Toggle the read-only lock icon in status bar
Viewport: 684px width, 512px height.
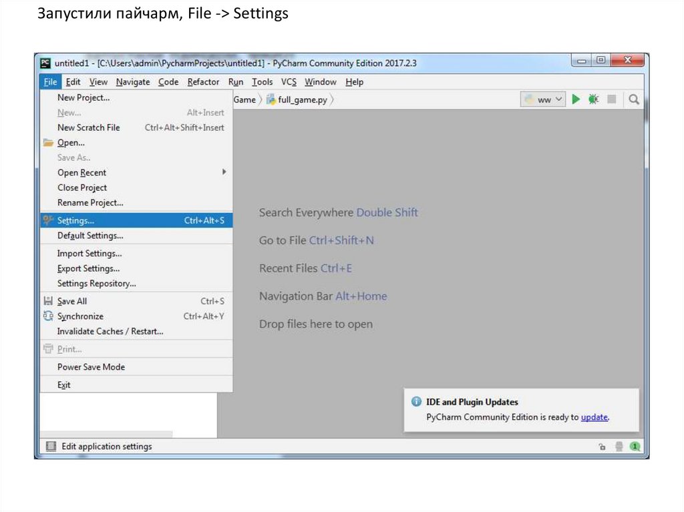[602, 447]
